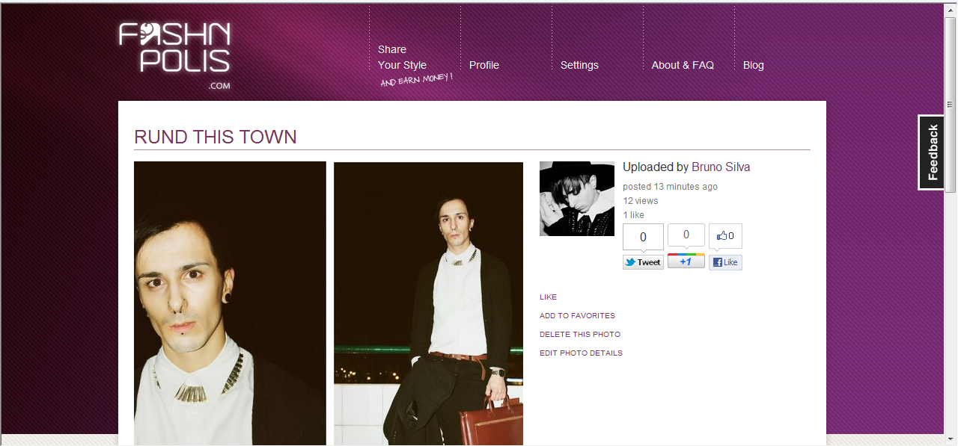Click the uploader's avatar thumbnail
958x446 pixels.
[577, 199]
